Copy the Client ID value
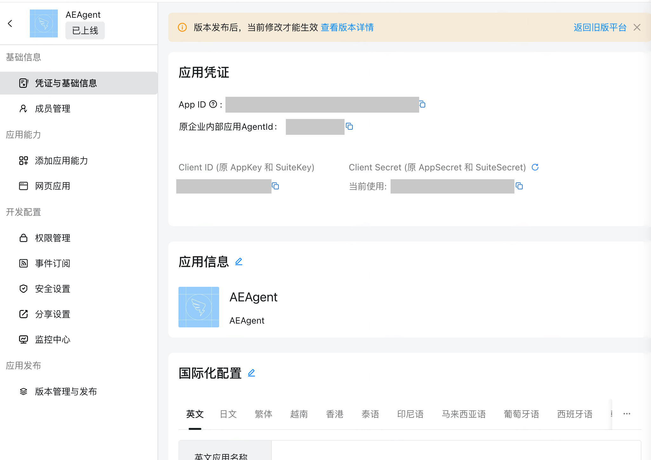This screenshot has width=651, height=460. pos(275,186)
